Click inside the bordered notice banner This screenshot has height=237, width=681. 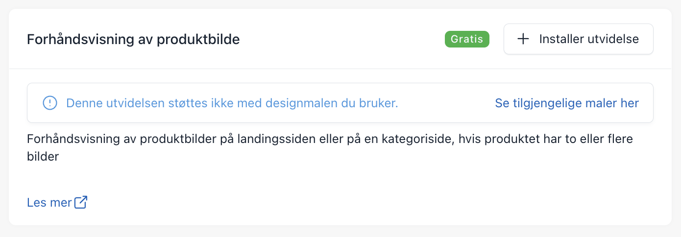click(340, 103)
